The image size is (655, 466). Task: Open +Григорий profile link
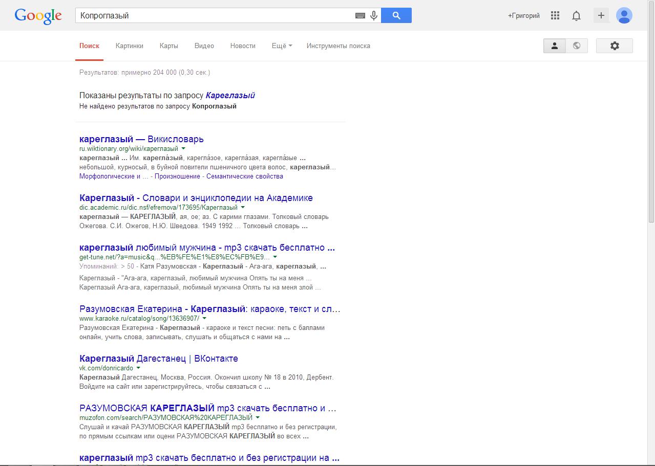[x=524, y=16]
